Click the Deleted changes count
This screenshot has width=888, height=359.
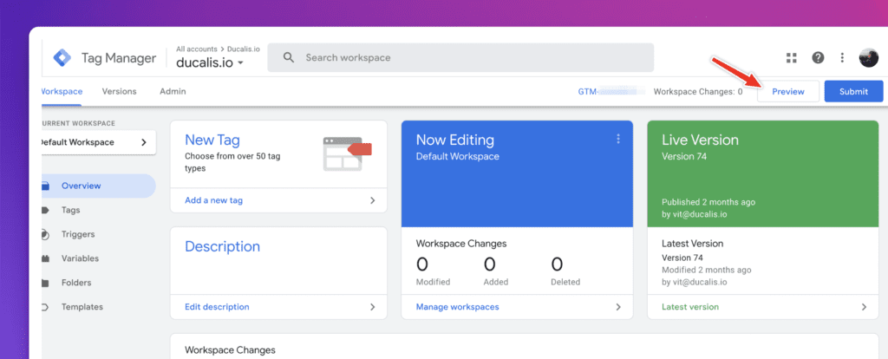point(557,264)
